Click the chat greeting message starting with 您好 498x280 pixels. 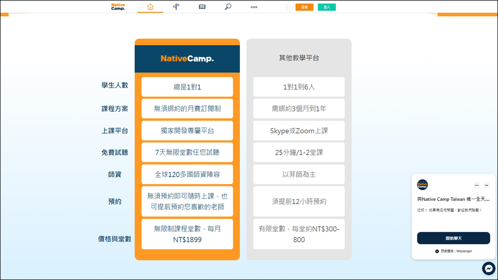pyautogui.click(x=450, y=210)
